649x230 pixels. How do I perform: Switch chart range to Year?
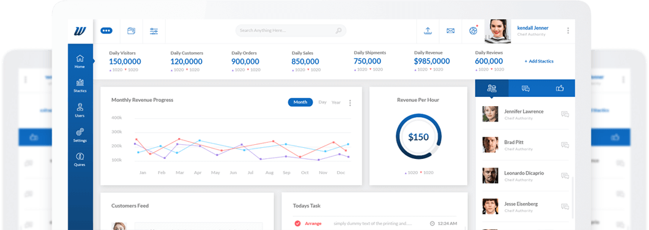click(336, 102)
